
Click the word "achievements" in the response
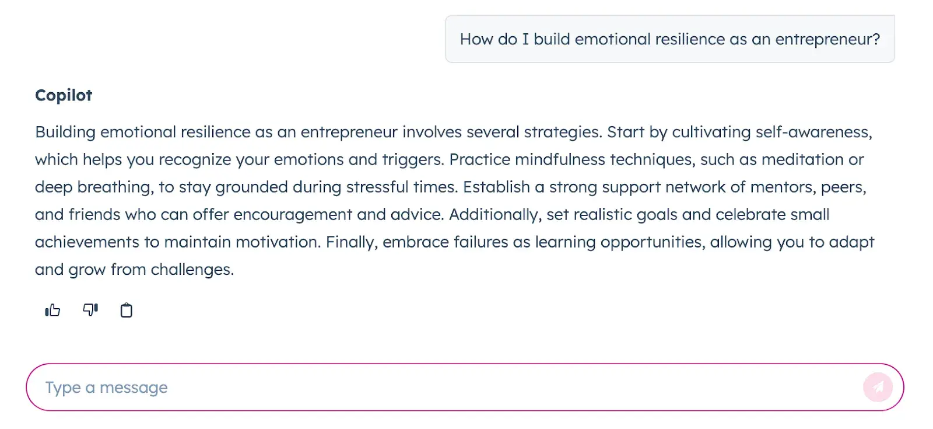click(87, 242)
